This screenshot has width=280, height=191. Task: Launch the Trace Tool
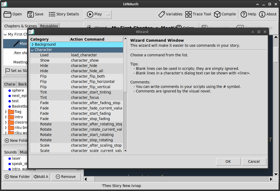tap(198, 14)
